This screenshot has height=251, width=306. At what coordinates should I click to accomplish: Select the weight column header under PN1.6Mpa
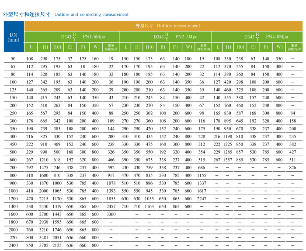point(111,47)
